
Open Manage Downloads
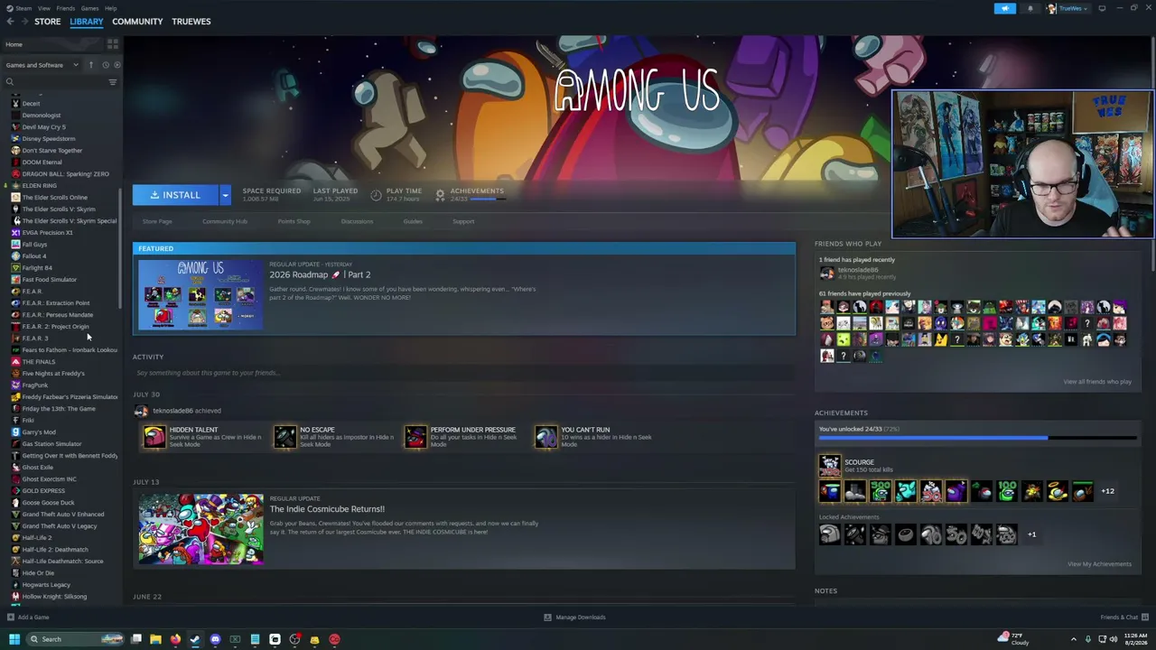[575, 617]
